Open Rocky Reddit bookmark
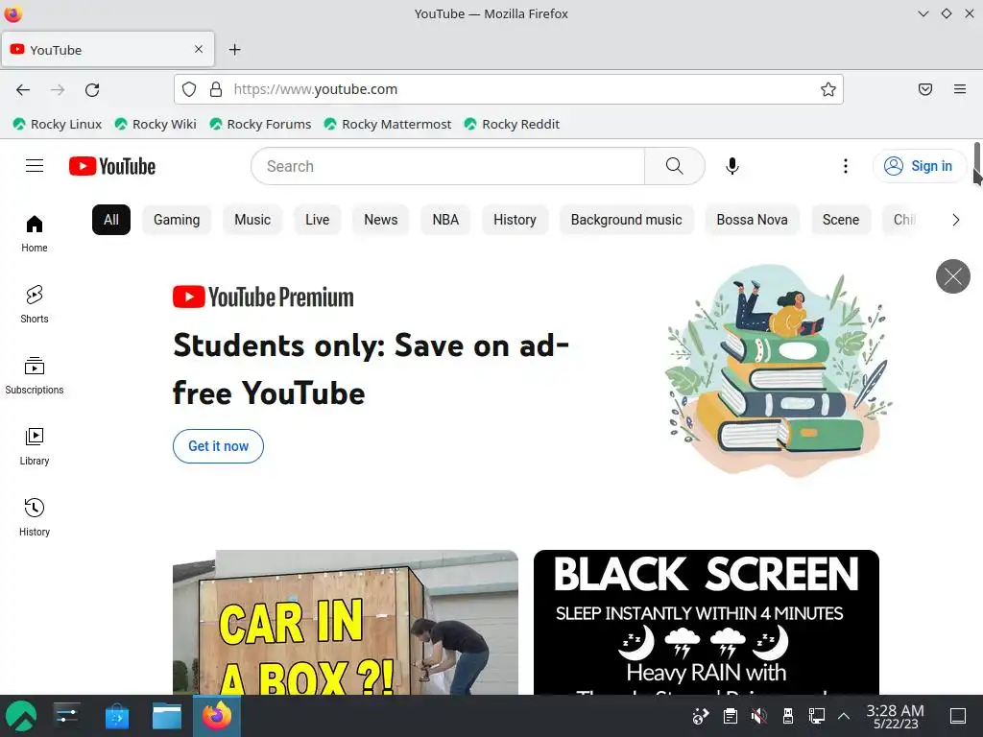The image size is (983, 737). [513, 124]
